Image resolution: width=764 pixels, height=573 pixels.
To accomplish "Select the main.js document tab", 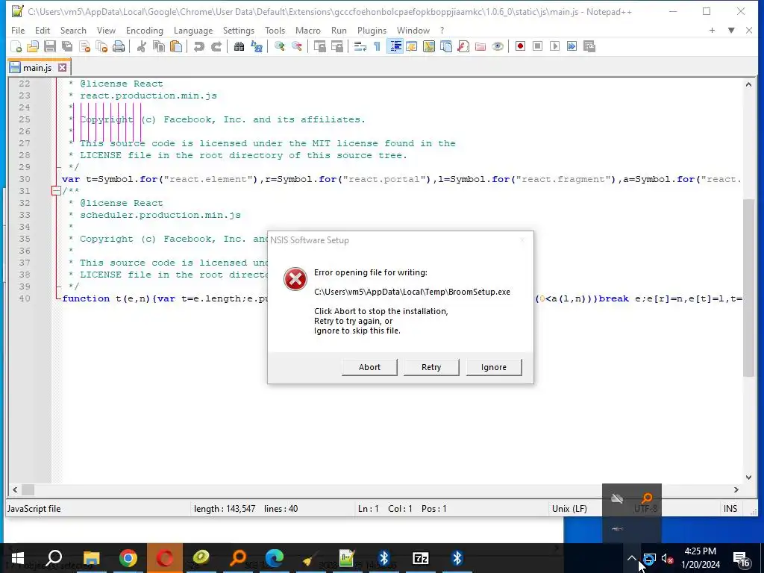I will (37, 68).
